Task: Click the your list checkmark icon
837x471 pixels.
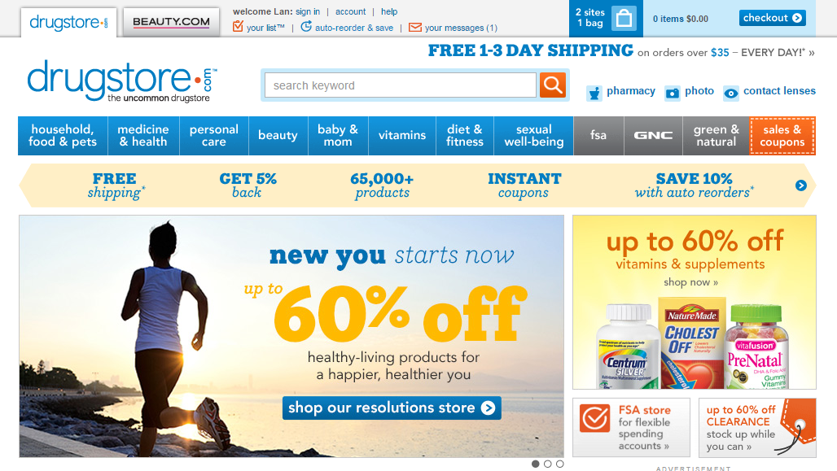Action: coord(238,26)
